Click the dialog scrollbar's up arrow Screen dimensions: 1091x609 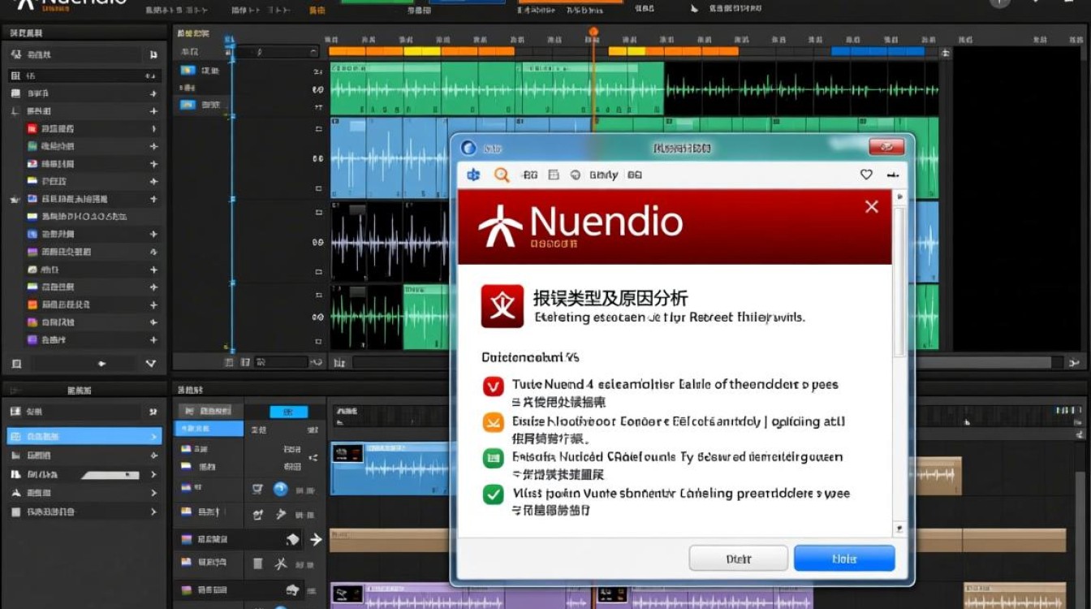pos(899,197)
